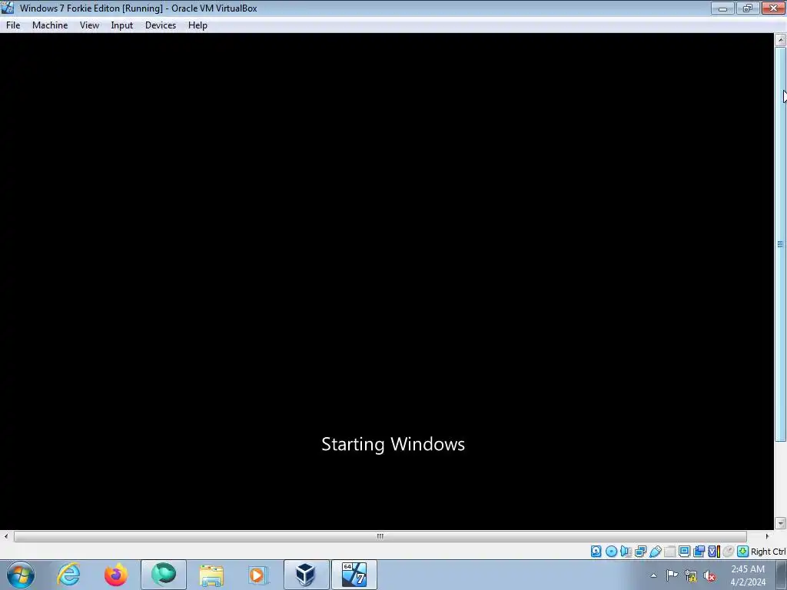
Task: Click the vertical scrollbar up arrow
Action: pos(781,40)
